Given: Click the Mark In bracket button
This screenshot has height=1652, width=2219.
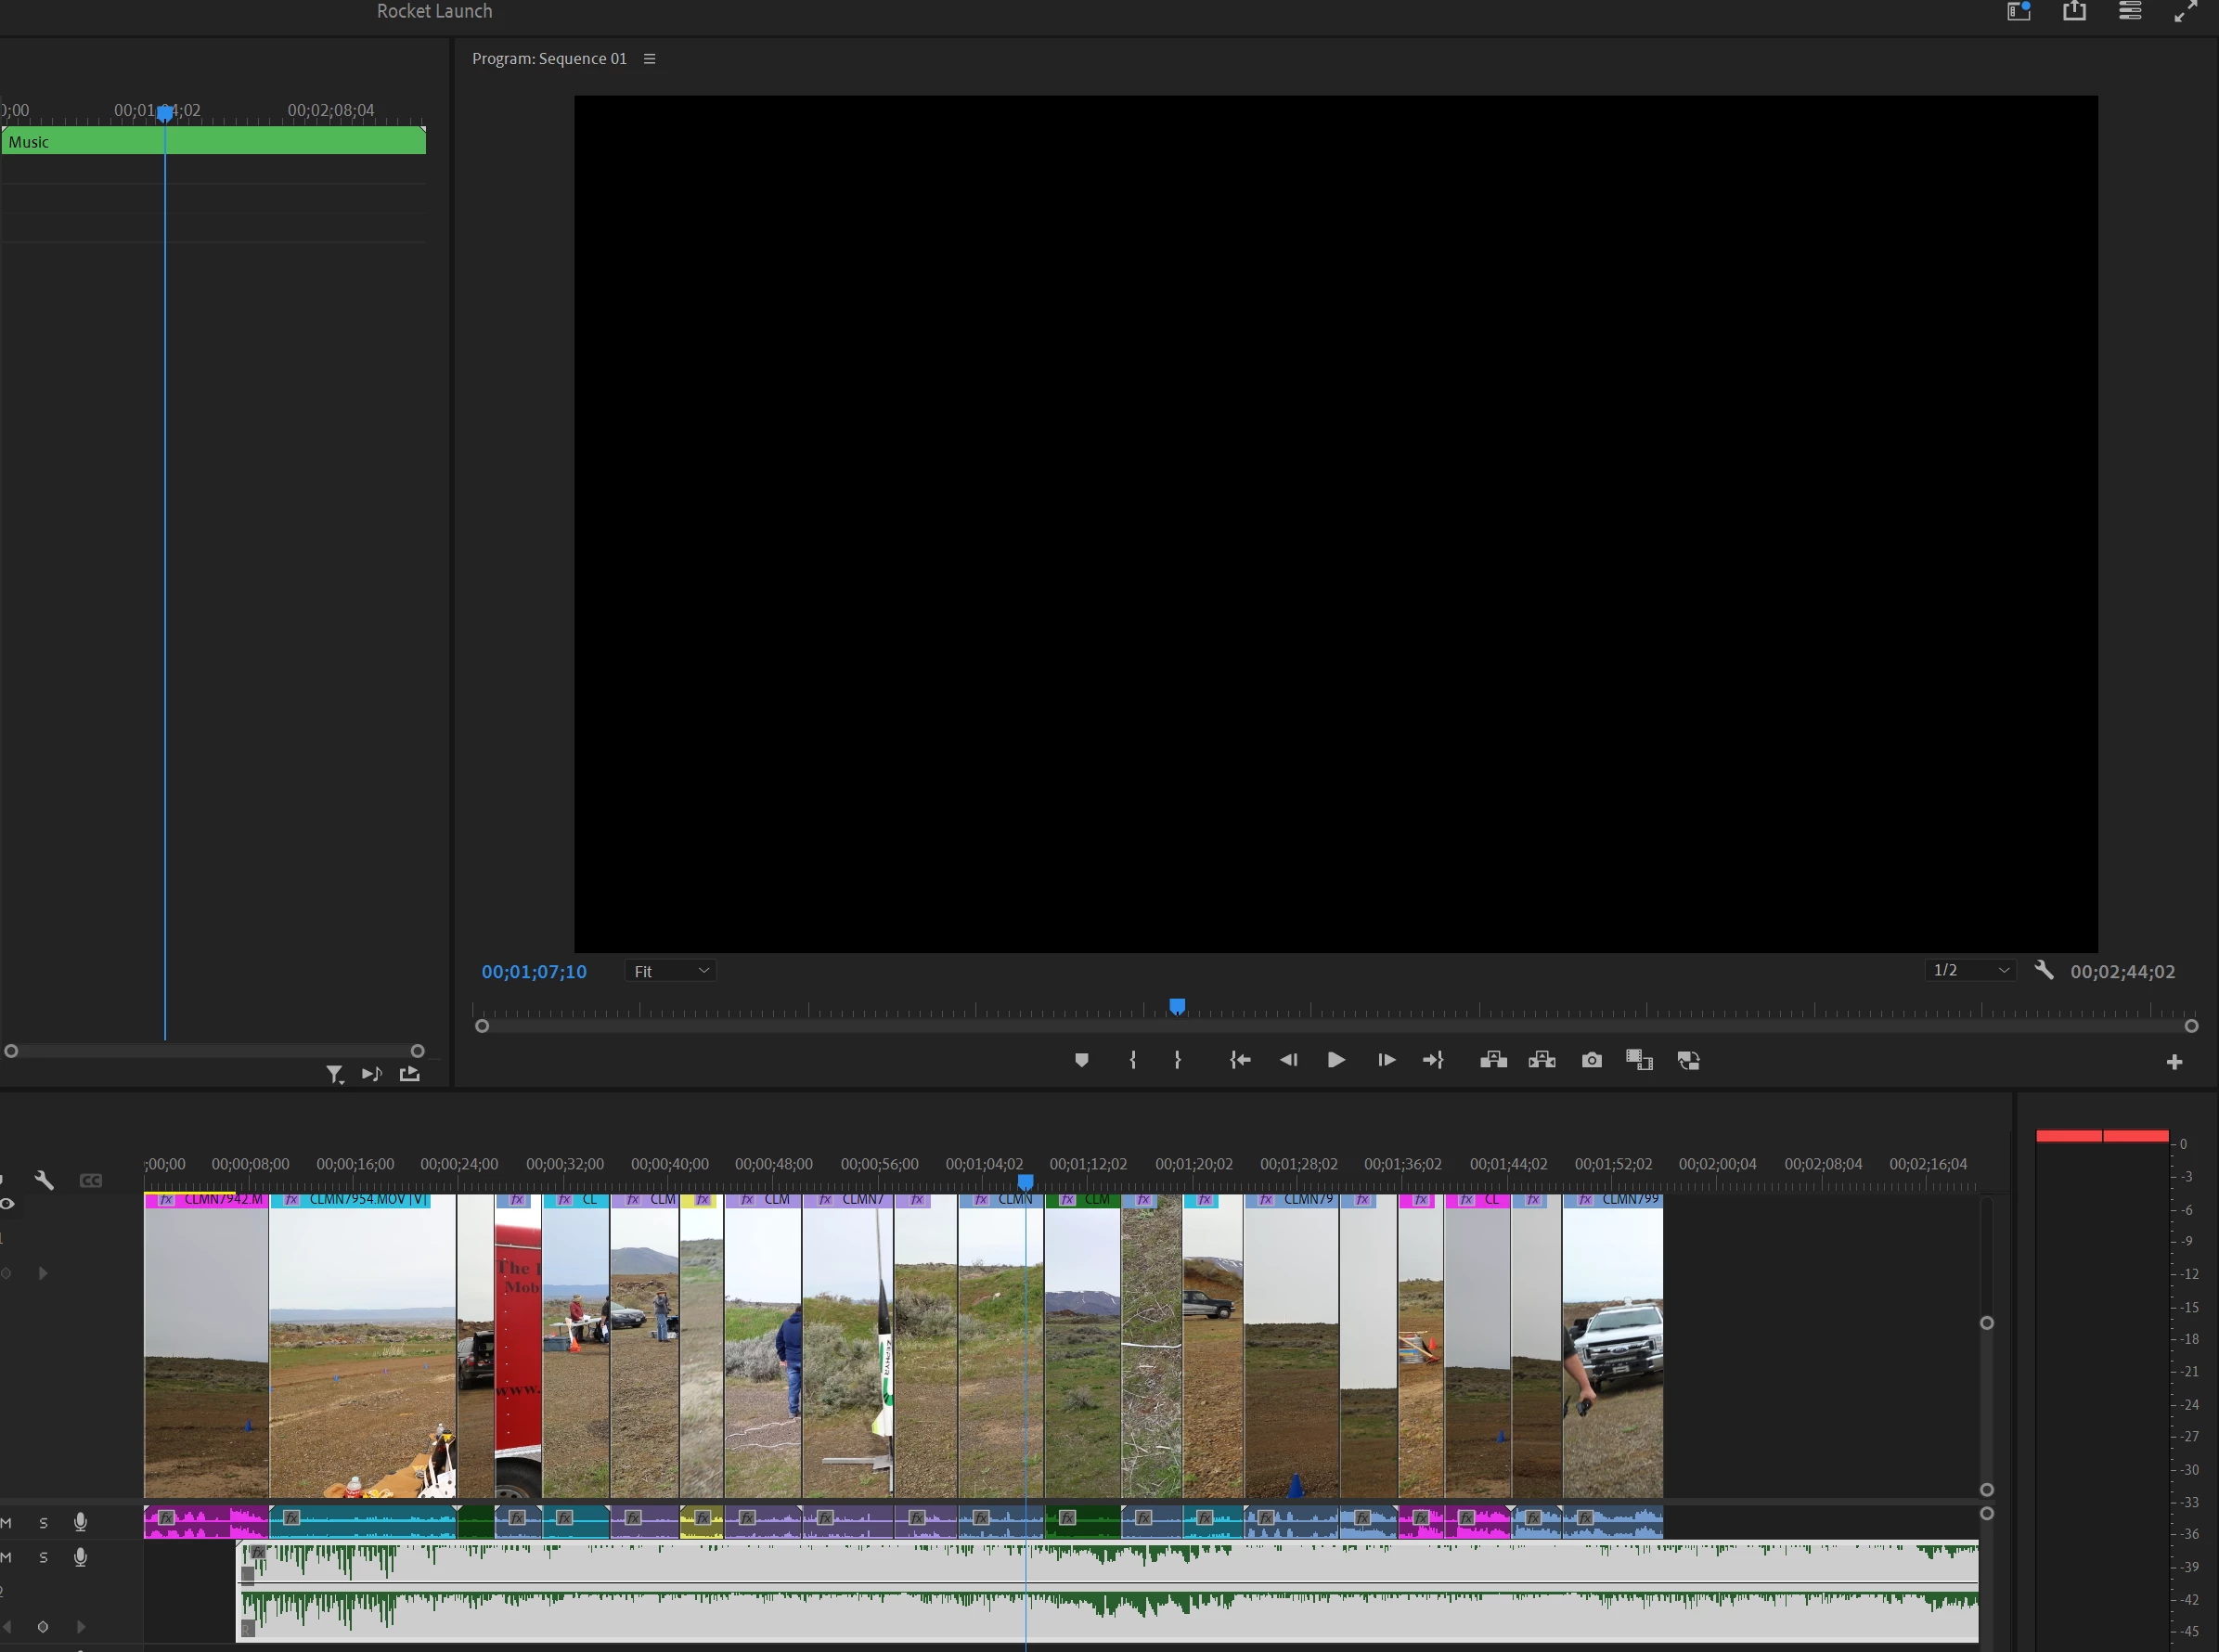Looking at the screenshot, I should [x=1132, y=1060].
